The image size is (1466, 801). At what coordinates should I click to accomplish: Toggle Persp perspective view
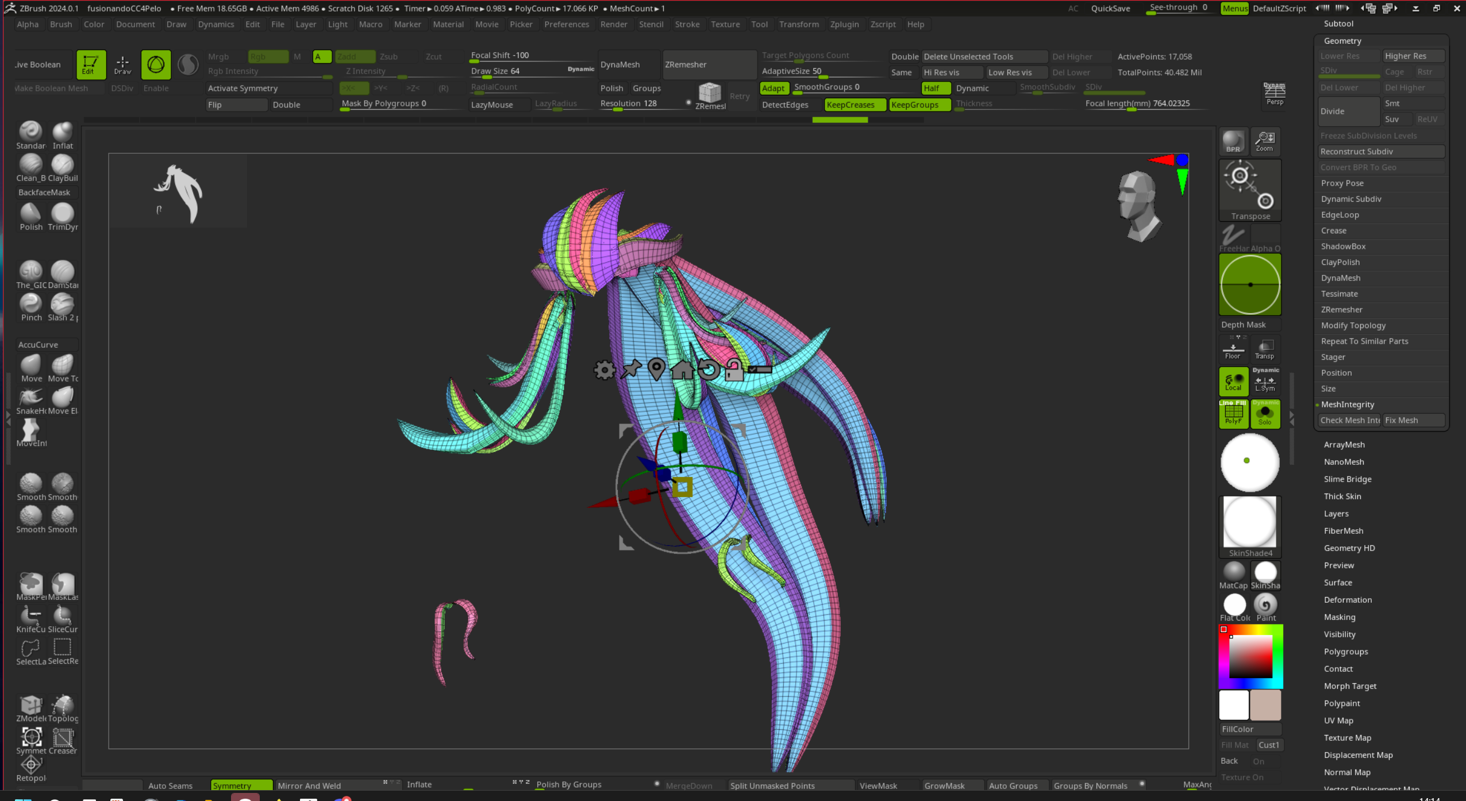pyautogui.click(x=1274, y=94)
